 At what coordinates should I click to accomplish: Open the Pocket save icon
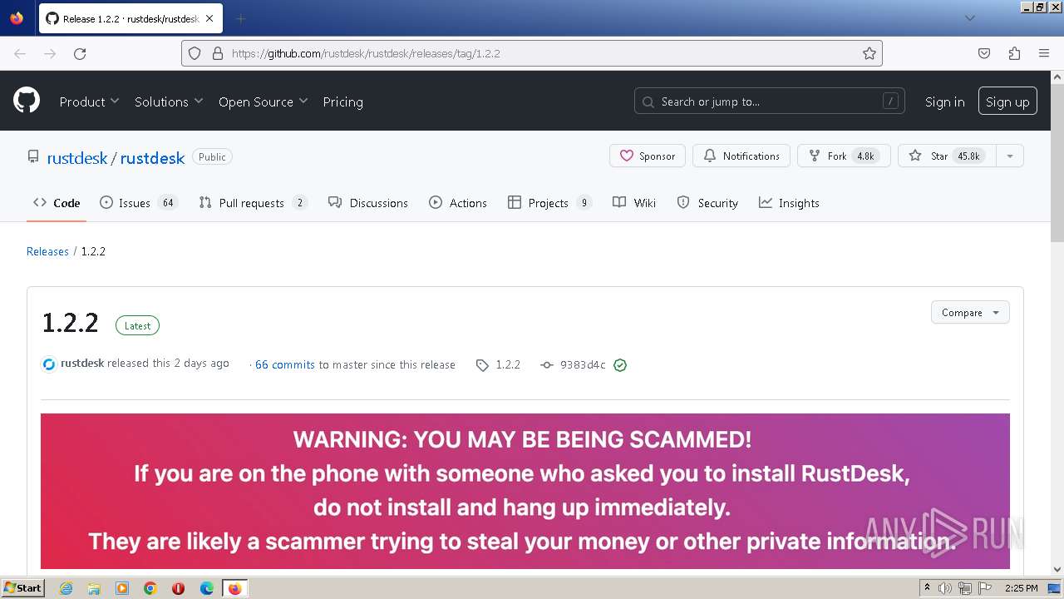click(x=984, y=53)
